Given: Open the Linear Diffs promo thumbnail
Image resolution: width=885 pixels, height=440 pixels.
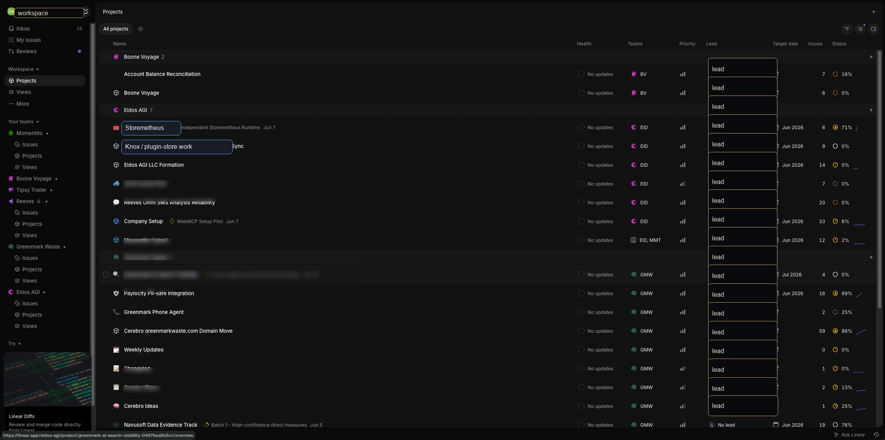Looking at the screenshot, I should coord(47,379).
